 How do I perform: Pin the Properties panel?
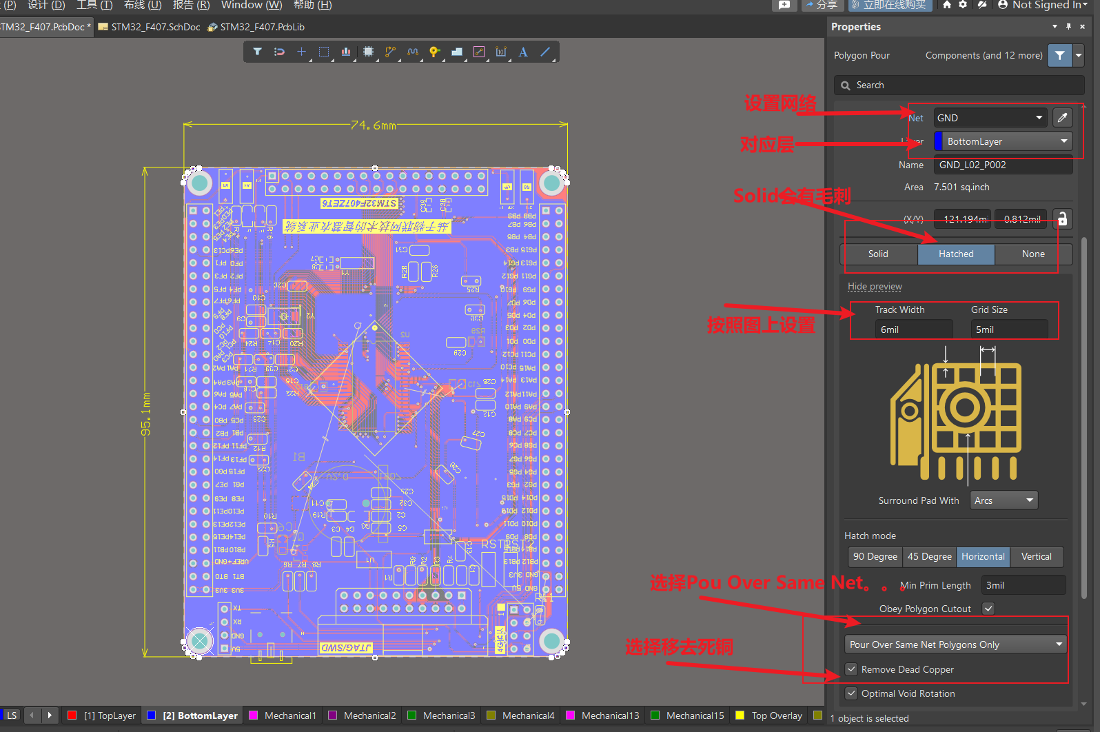coord(1068,27)
